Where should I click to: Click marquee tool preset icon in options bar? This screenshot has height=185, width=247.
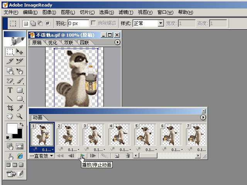click(x=13, y=24)
